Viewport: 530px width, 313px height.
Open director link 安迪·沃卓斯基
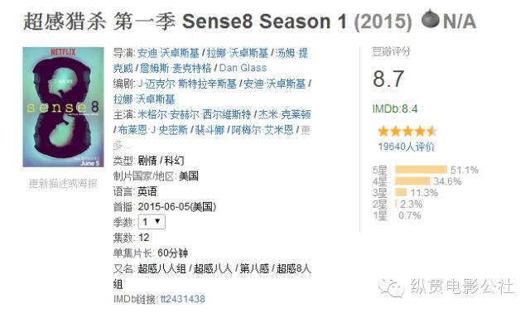pyautogui.click(x=168, y=53)
